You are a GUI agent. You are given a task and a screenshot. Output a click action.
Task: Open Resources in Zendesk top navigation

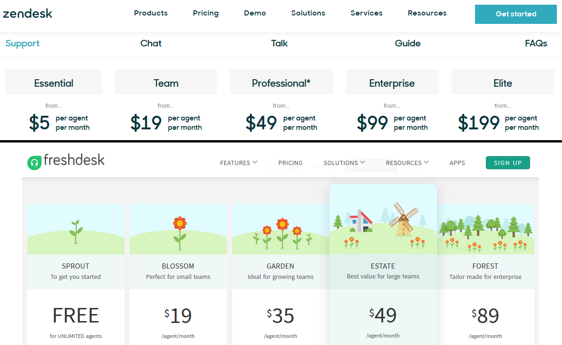[427, 13]
